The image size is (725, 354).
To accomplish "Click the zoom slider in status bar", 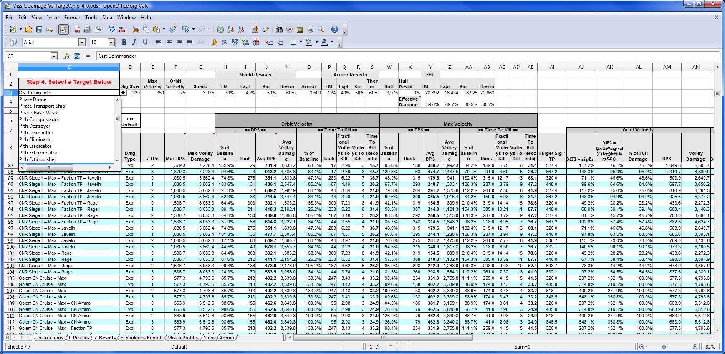I will (664, 347).
